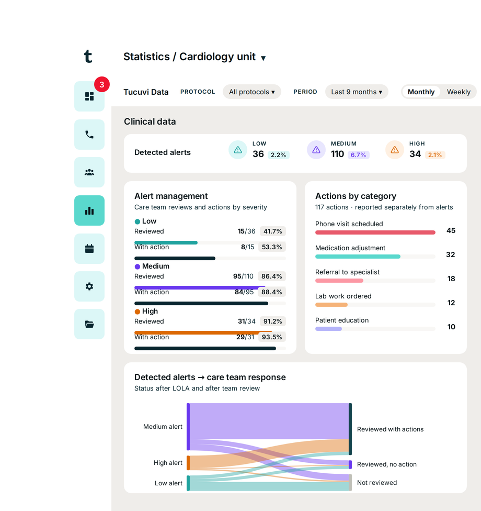Click the red notification badge showing 3
Screen dimensions: 481x511
pos(102,84)
